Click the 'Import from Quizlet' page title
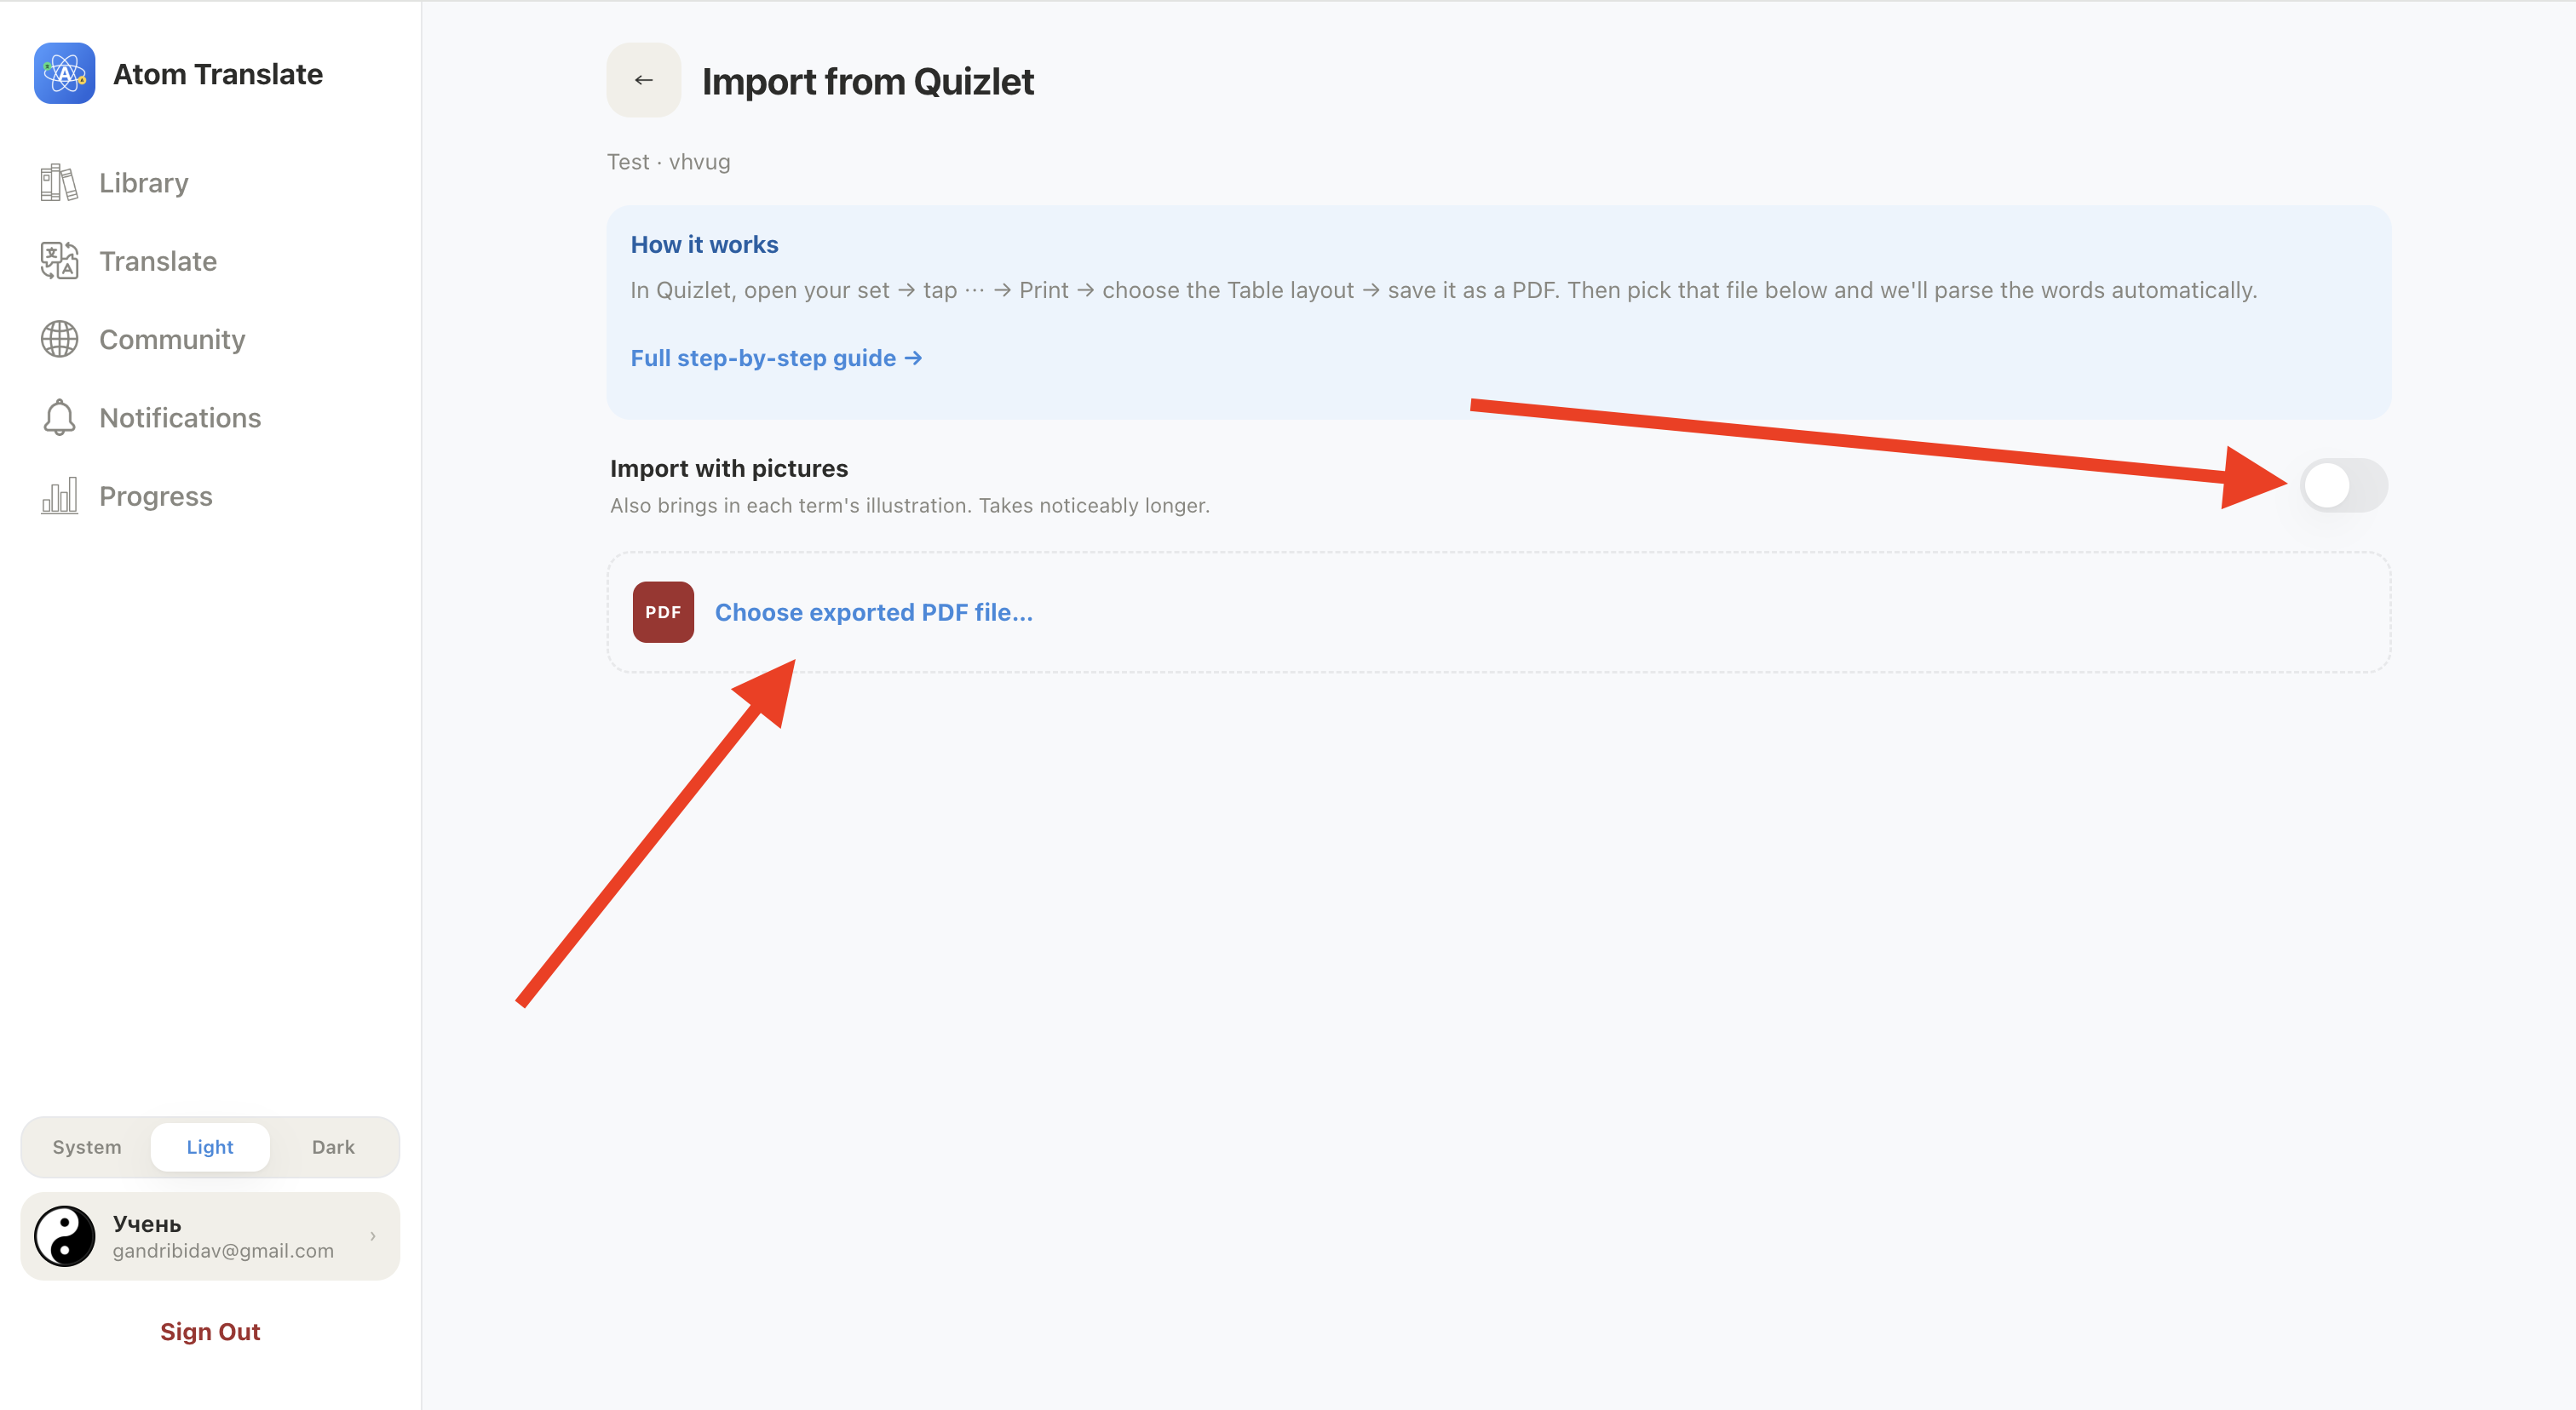 (868, 81)
